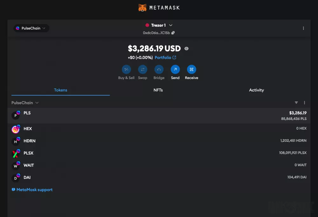Select the PLS token row

[159, 115]
